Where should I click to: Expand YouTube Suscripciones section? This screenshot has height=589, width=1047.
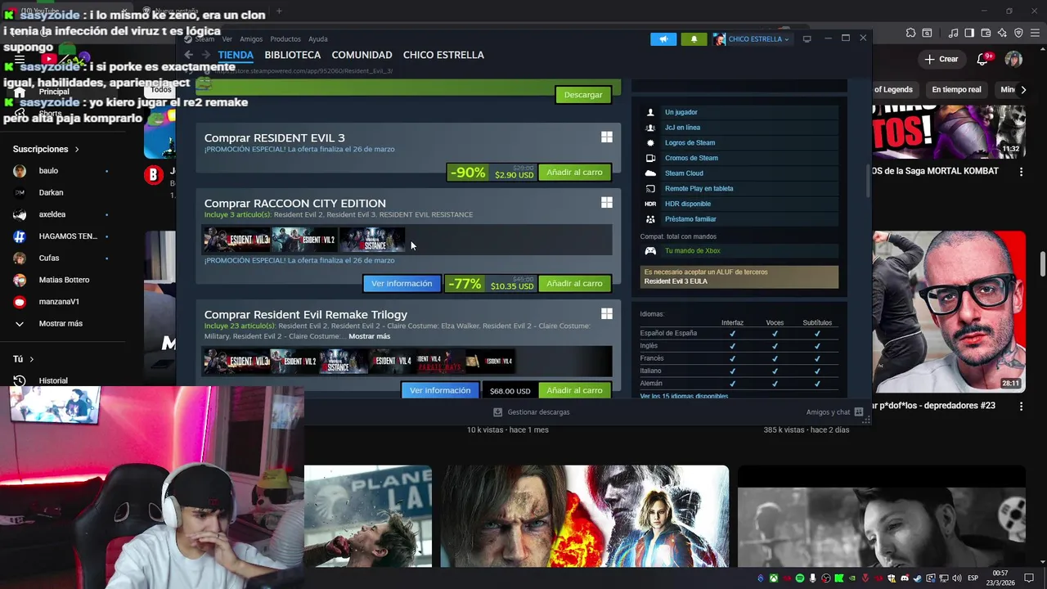pos(46,149)
